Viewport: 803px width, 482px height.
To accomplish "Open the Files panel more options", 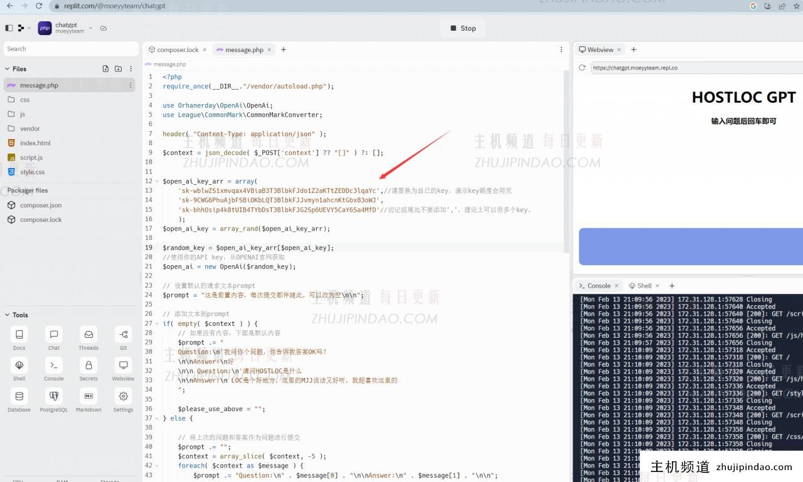I will 130,69.
